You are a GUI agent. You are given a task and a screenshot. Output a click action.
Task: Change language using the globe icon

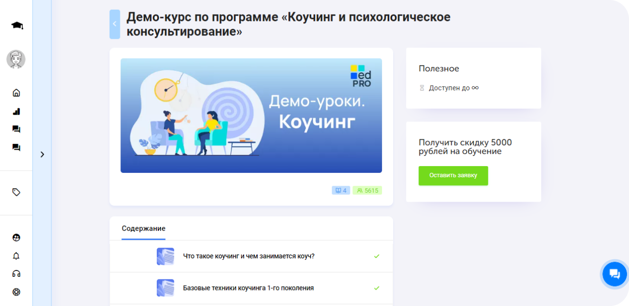[16, 238]
